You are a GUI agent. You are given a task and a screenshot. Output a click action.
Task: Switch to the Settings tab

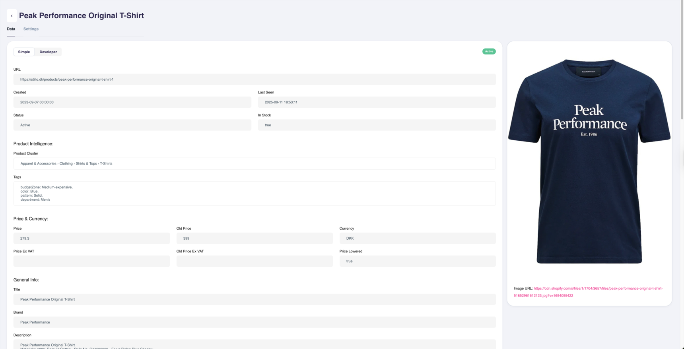[x=31, y=29]
